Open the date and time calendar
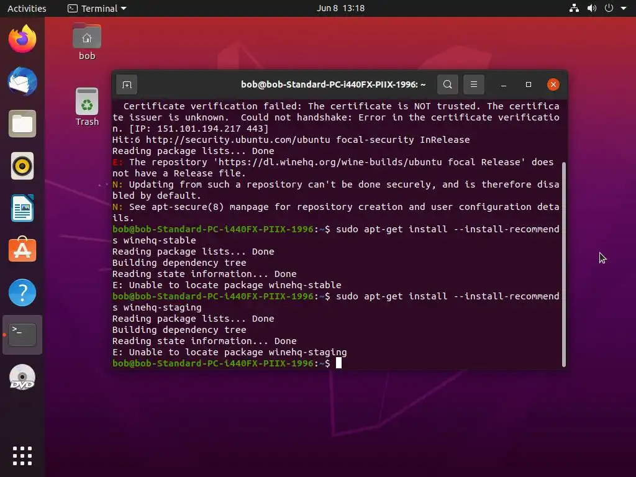Image resolution: width=636 pixels, height=477 pixels. coord(340,8)
